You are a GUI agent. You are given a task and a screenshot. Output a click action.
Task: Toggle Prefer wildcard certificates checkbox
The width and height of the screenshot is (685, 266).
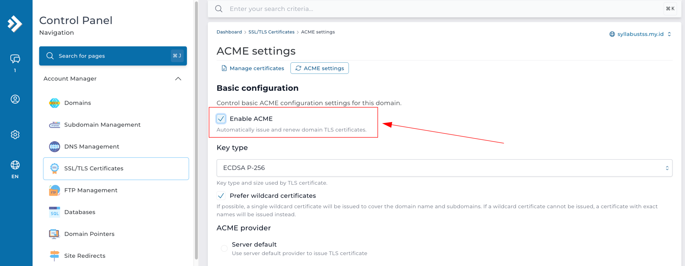(x=221, y=196)
